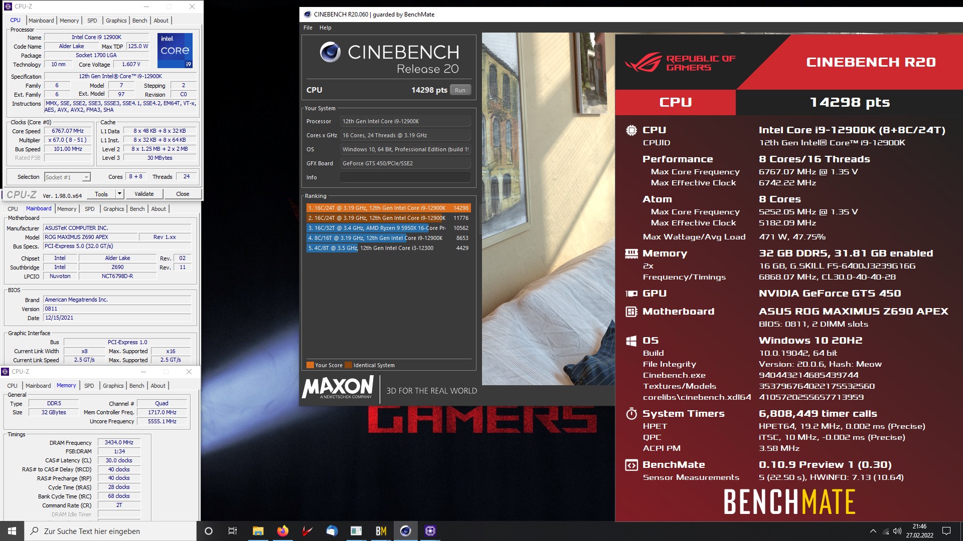Viewport: 963px width, 541px height.
Task: Select the AMD Ryzen 9 5950X ranking row
Action: click(389, 228)
